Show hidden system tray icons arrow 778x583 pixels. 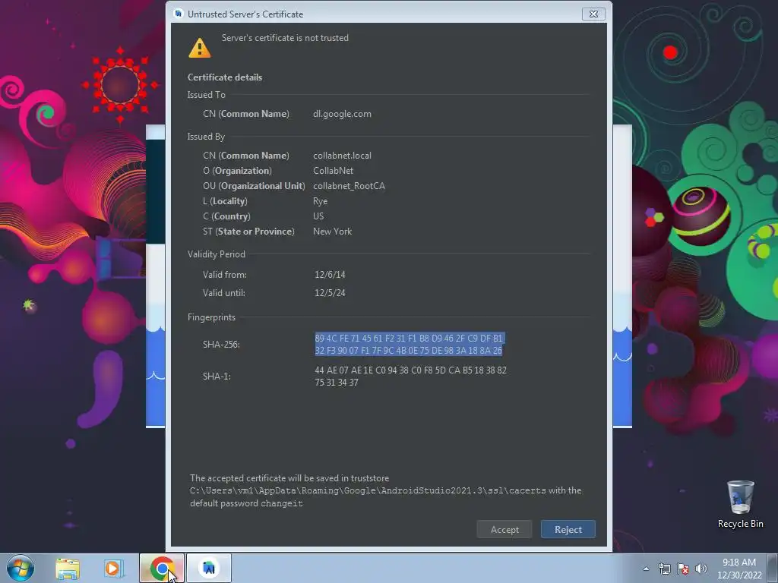646,569
